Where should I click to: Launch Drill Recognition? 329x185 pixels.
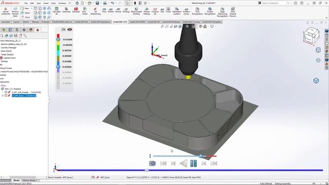[x=197, y=11]
